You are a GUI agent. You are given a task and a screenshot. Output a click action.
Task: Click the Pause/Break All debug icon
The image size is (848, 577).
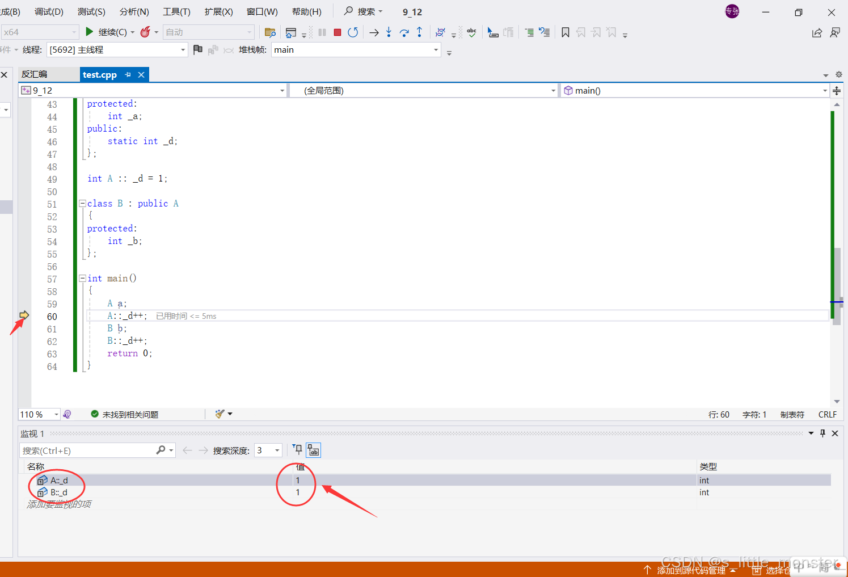[x=322, y=32]
